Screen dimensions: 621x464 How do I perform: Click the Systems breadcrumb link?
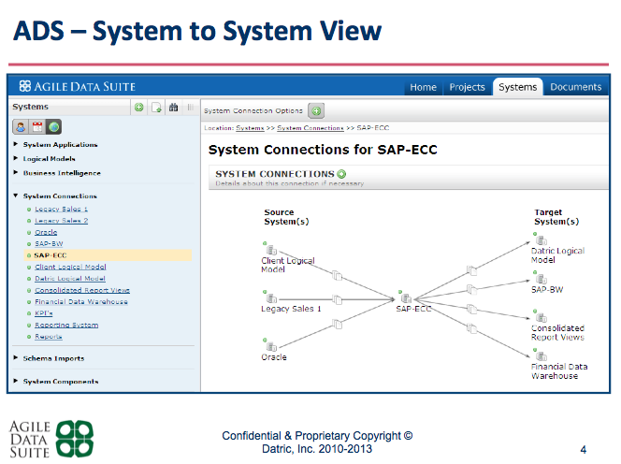[x=250, y=128]
